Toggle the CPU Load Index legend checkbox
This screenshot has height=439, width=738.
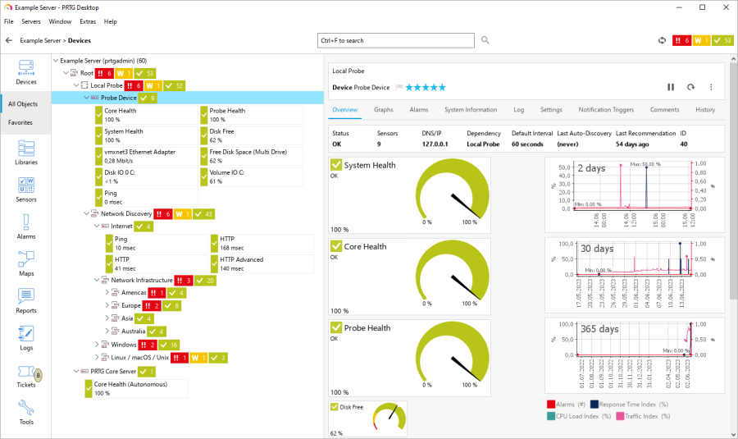coord(551,416)
